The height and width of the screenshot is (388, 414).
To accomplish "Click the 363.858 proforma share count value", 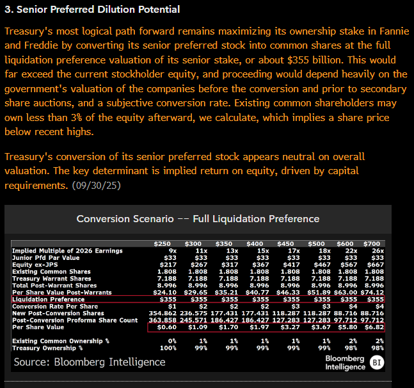I will tap(163, 320).
